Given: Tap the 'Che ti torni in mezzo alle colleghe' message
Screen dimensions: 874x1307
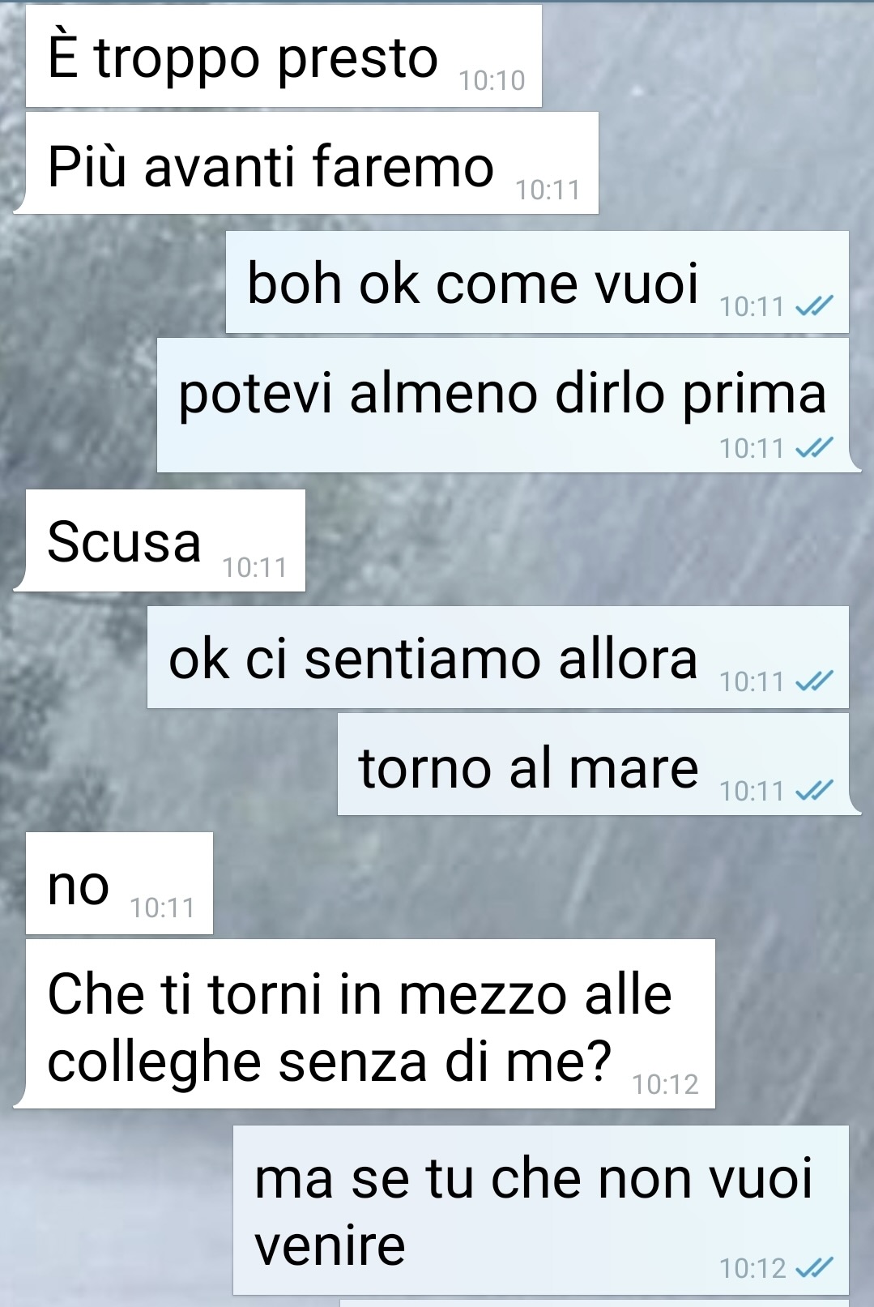Looking at the screenshot, I should [365, 1024].
